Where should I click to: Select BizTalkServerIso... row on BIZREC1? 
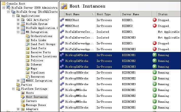click(120, 32)
